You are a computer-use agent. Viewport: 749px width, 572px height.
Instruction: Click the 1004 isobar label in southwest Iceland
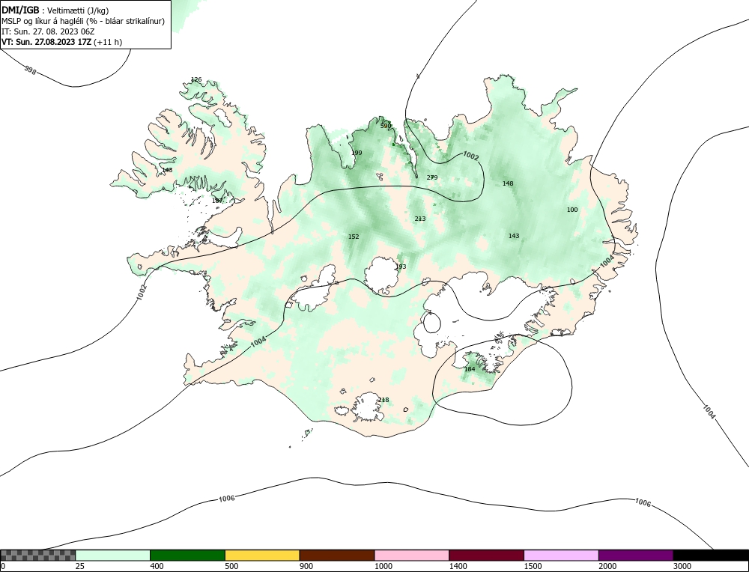(x=258, y=341)
